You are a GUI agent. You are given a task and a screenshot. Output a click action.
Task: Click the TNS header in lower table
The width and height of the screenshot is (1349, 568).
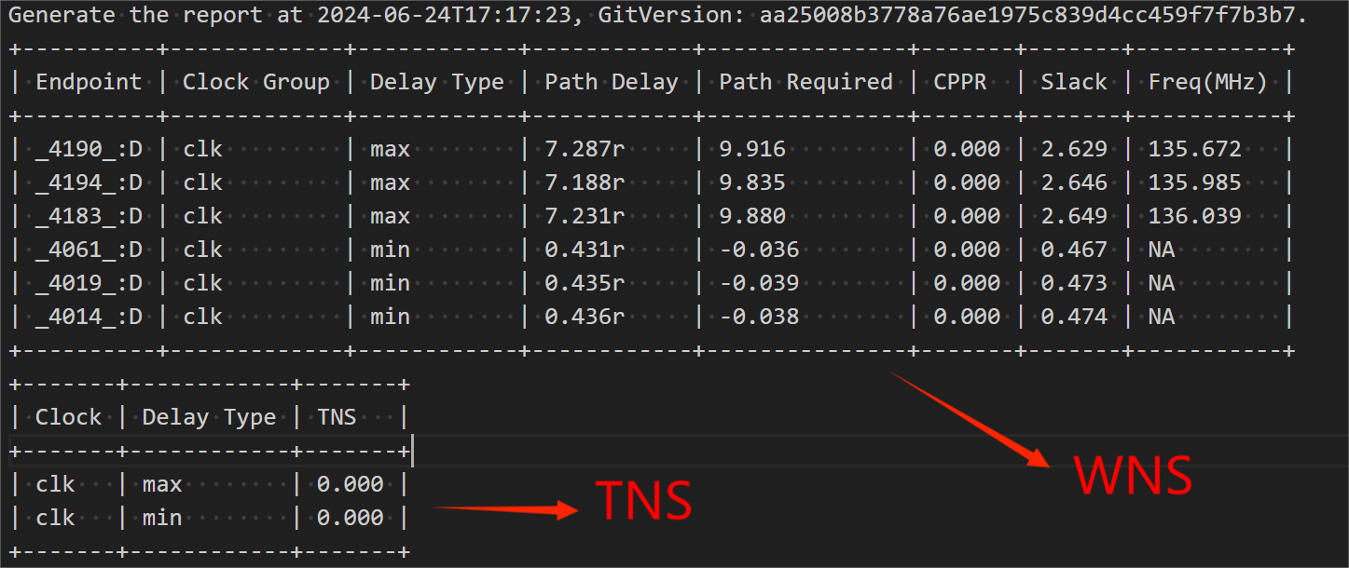[x=337, y=417]
